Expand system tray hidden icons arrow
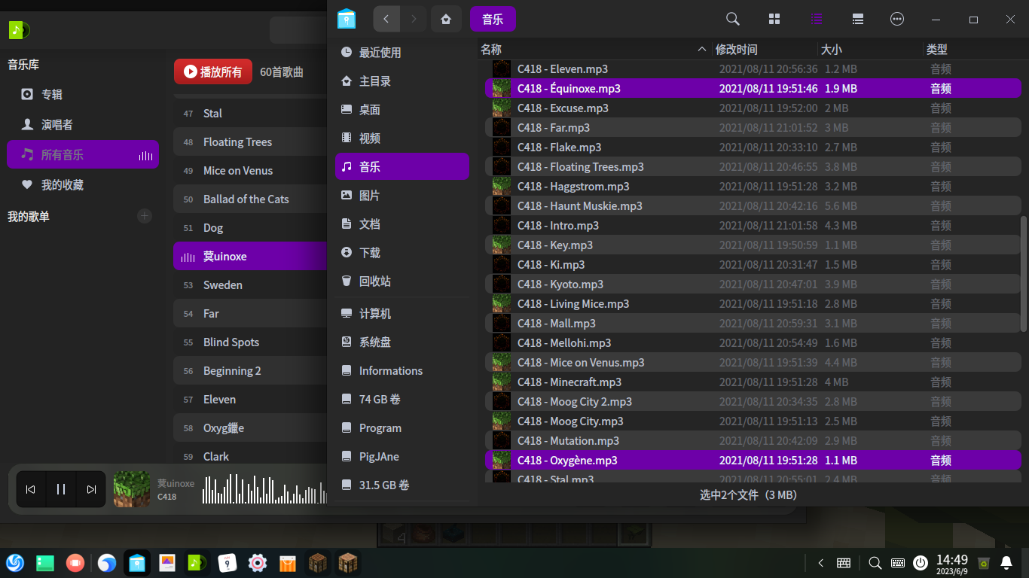1029x578 pixels. [820, 563]
